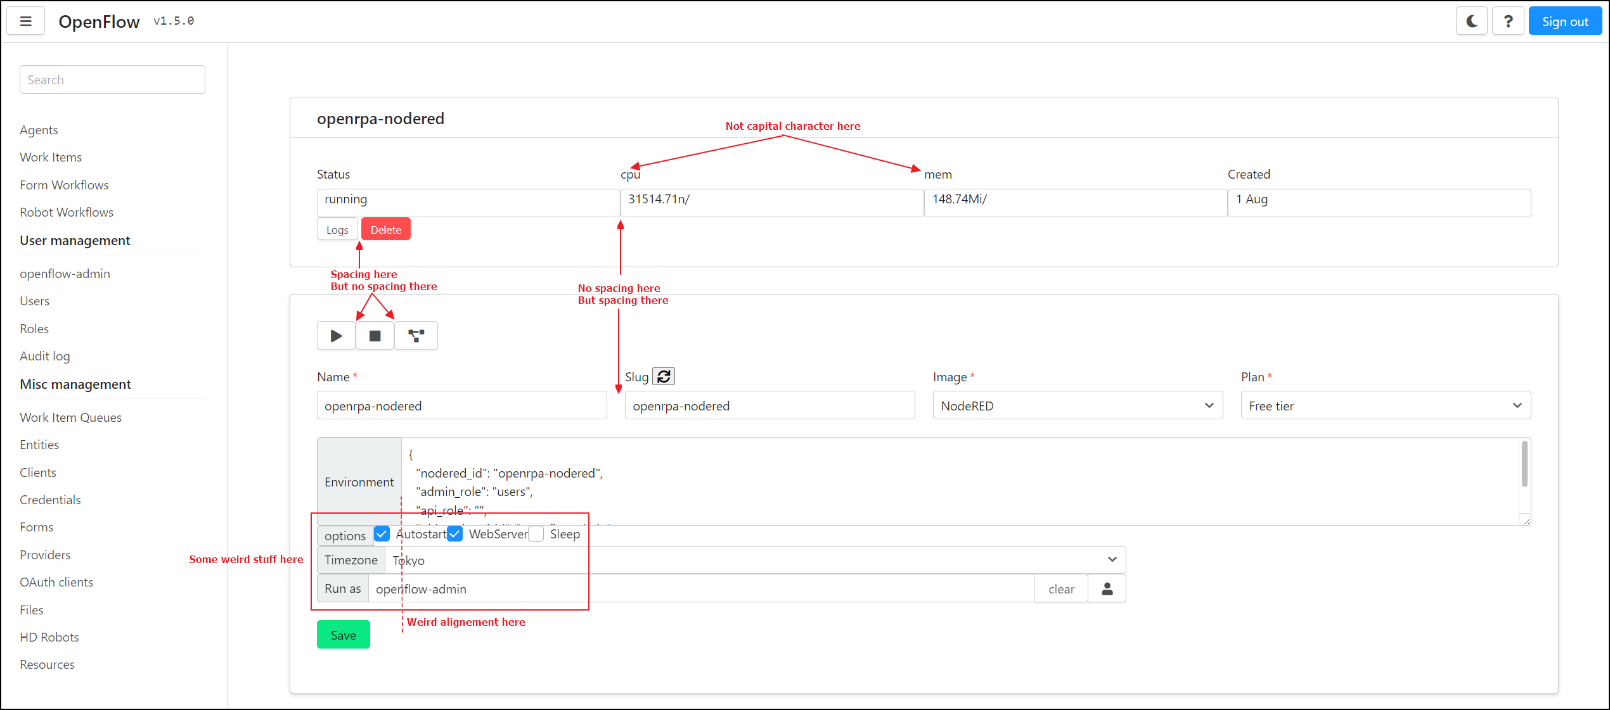Click inside the Environment JSON textarea
The height and width of the screenshot is (710, 1610).
click(x=960, y=481)
